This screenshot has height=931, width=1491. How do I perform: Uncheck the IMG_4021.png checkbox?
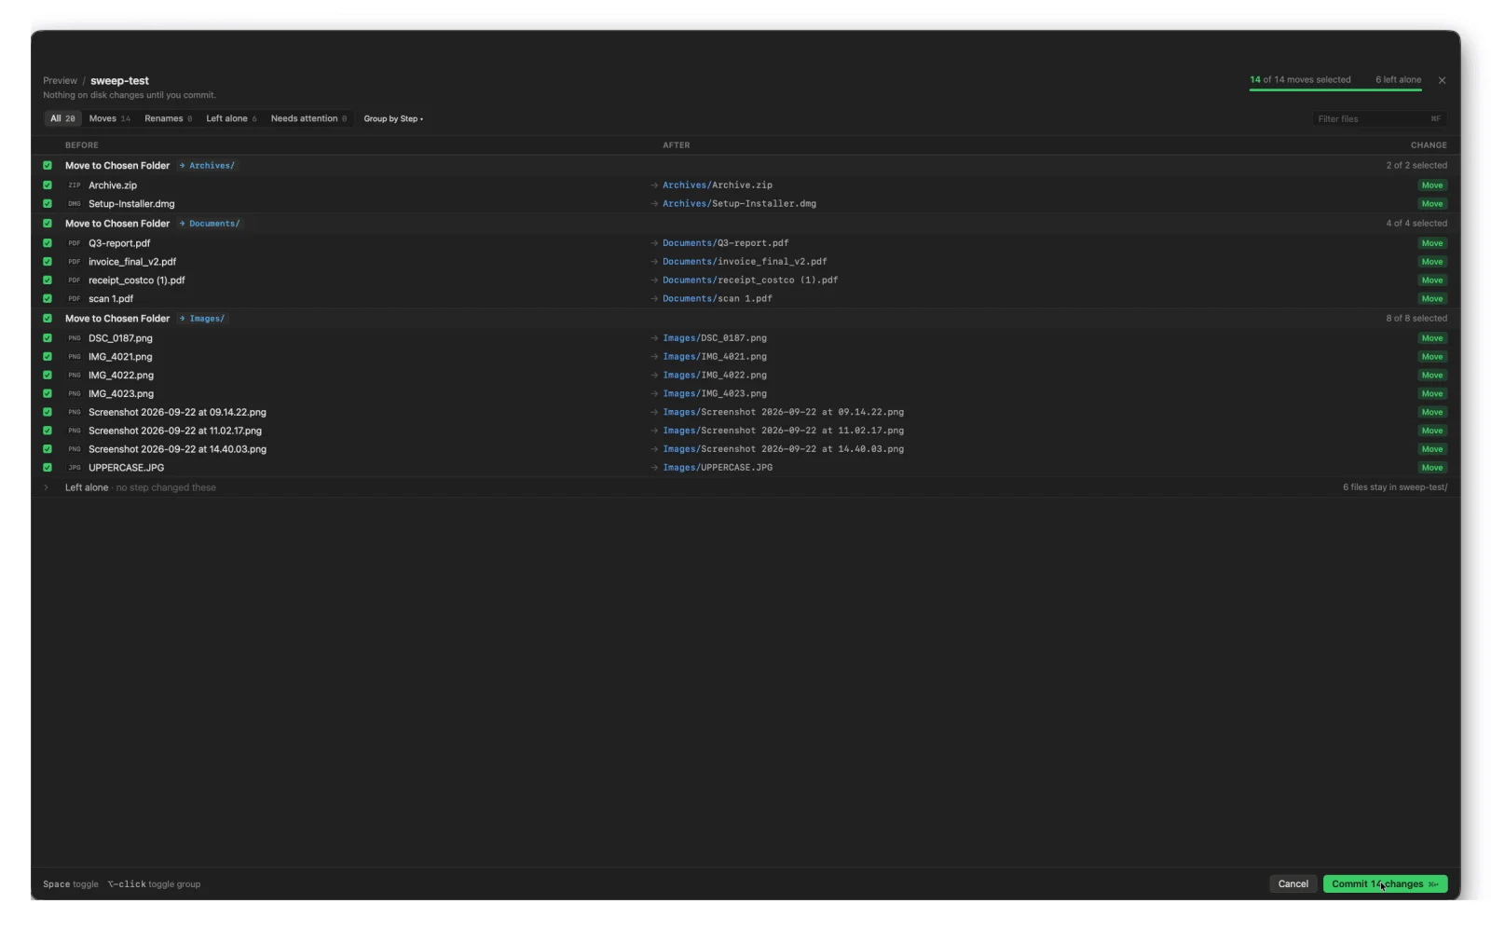point(48,357)
